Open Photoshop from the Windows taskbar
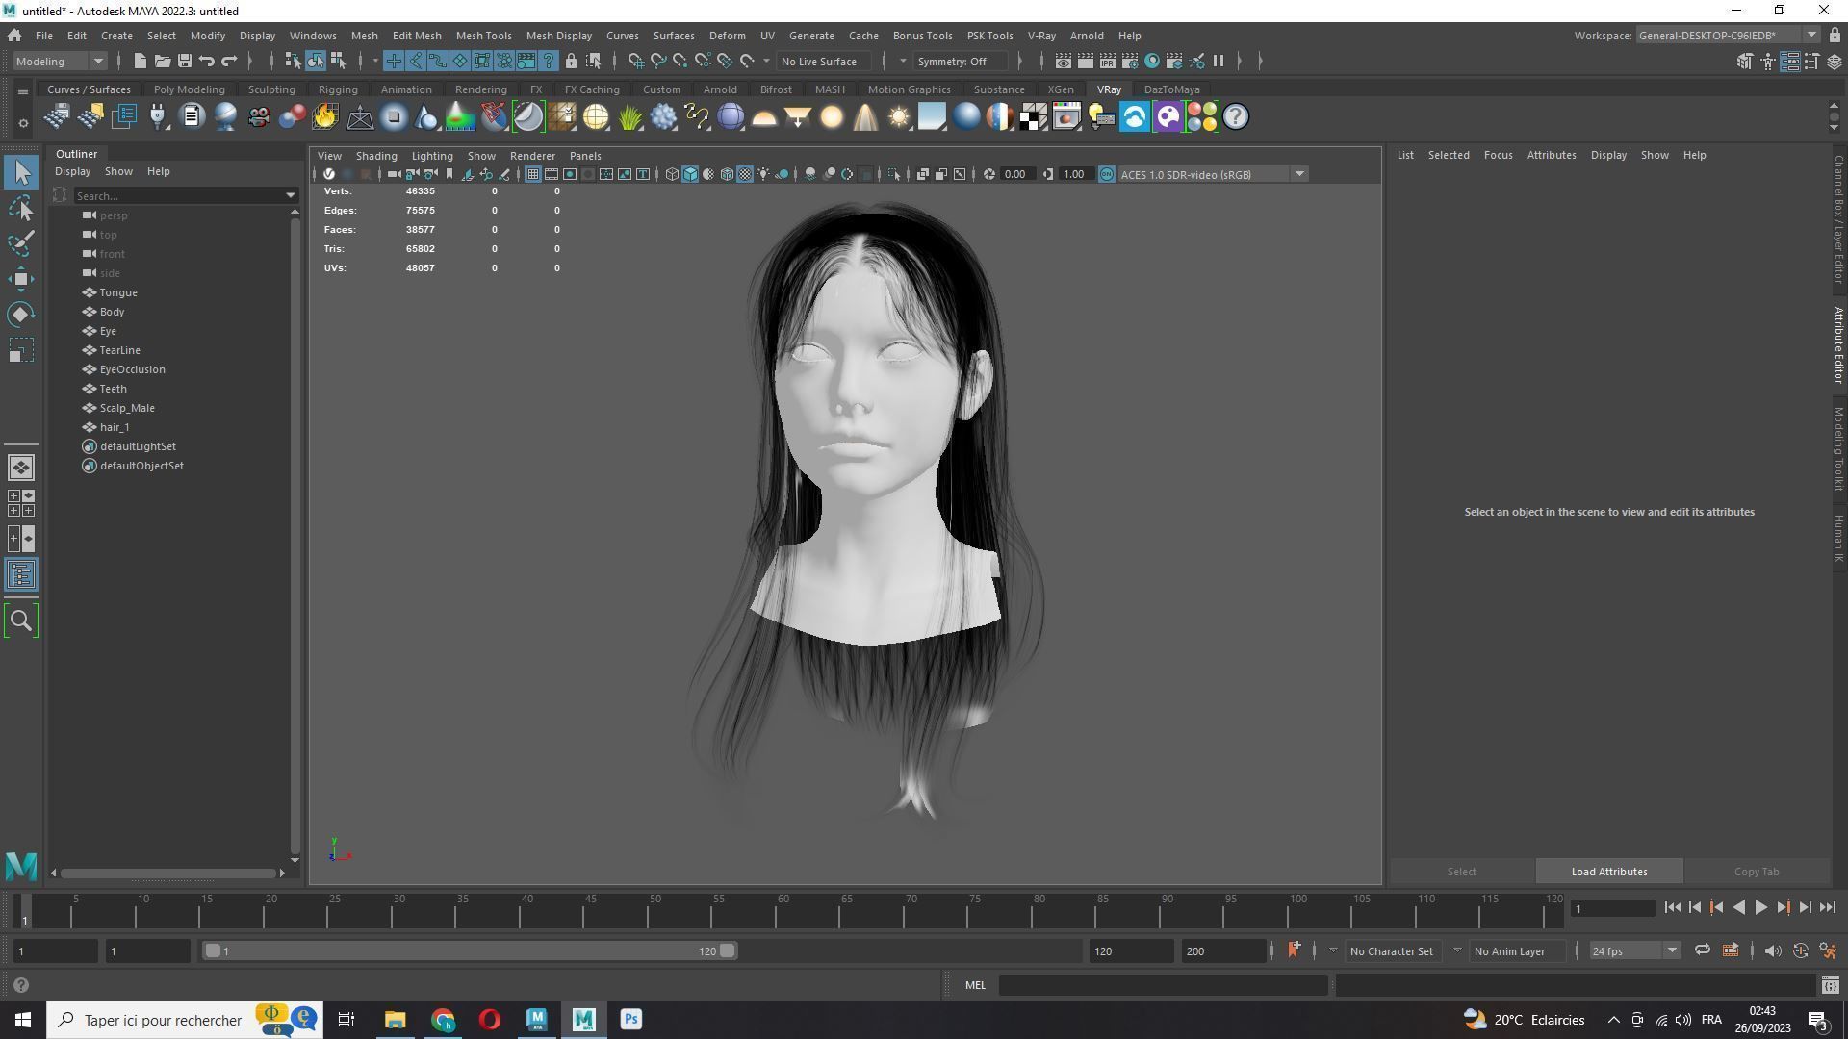This screenshot has height=1039, width=1848. point(630,1020)
